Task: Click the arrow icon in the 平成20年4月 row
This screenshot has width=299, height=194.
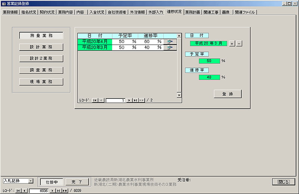Action: click(170, 42)
